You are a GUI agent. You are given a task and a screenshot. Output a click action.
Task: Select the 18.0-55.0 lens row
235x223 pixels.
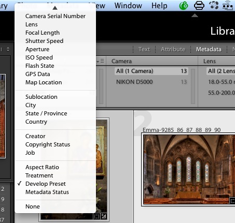[222, 82]
